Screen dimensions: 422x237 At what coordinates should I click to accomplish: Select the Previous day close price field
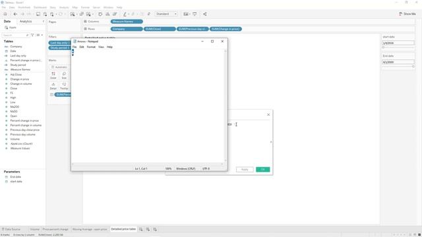[x=25, y=130]
